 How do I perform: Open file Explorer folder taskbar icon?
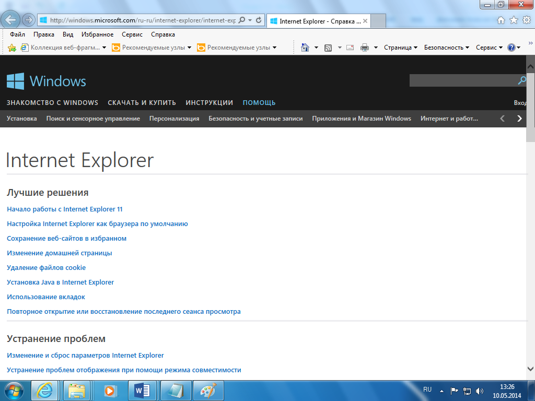pos(77,391)
